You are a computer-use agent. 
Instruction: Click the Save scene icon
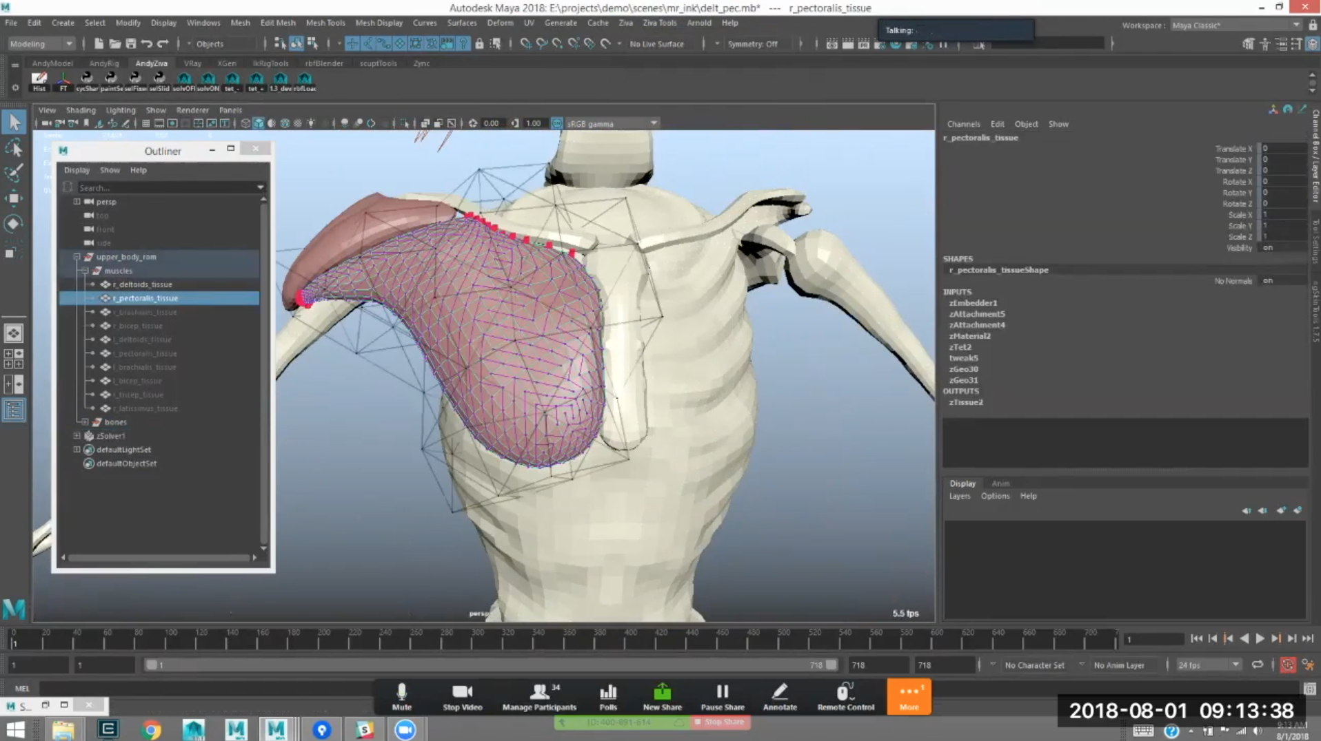(x=130, y=43)
